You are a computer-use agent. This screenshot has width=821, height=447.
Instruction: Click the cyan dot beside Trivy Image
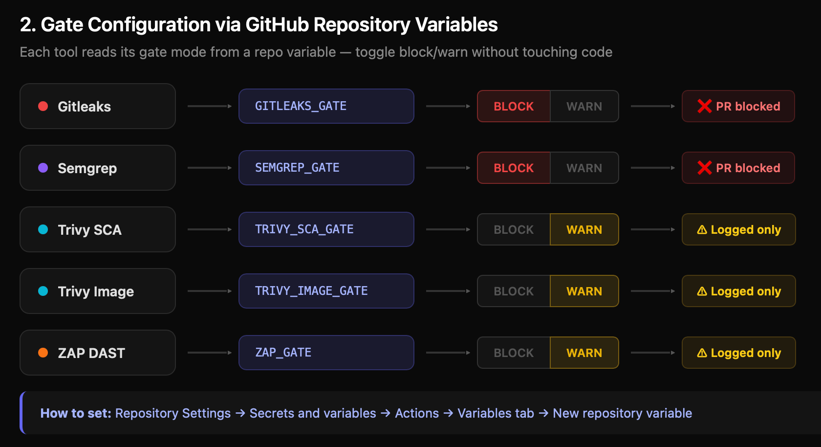coord(43,291)
